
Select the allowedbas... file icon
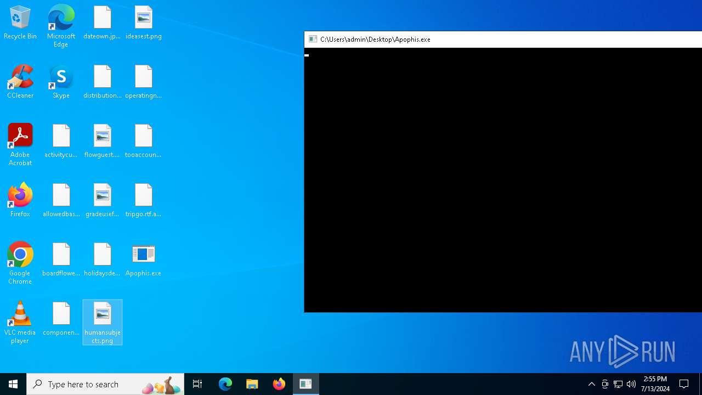tap(61, 201)
